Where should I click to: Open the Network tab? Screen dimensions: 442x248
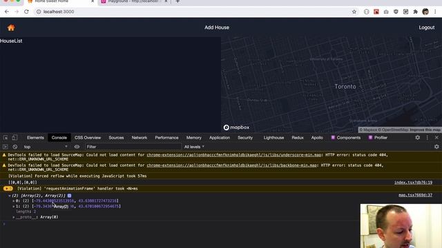(x=140, y=138)
